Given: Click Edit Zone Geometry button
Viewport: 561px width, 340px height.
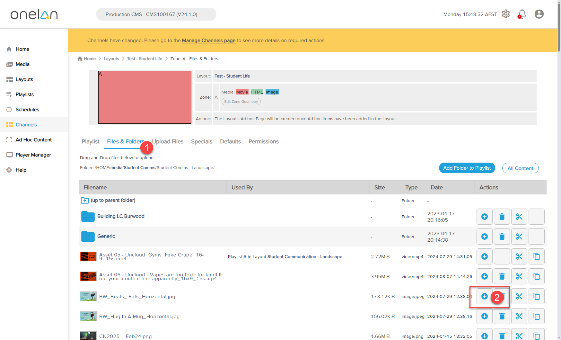Looking at the screenshot, I should click(x=241, y=102).
